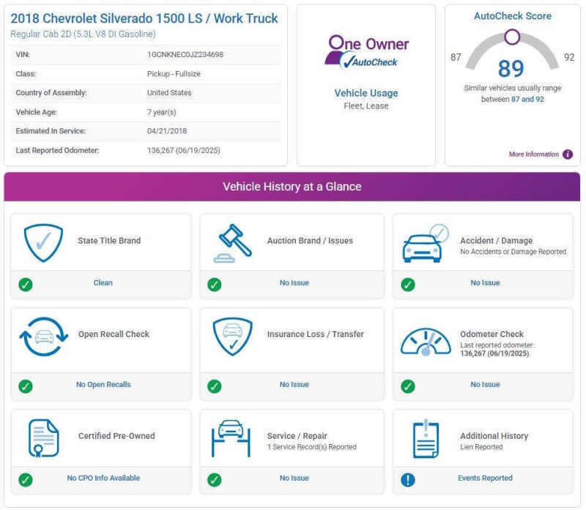The image size is (586, 510).
Task: Click the Accident / Damage car icon
Action: click(x=426, y=244)
